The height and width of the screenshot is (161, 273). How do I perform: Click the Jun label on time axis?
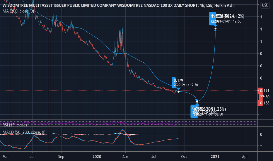(x=33, y=157)
